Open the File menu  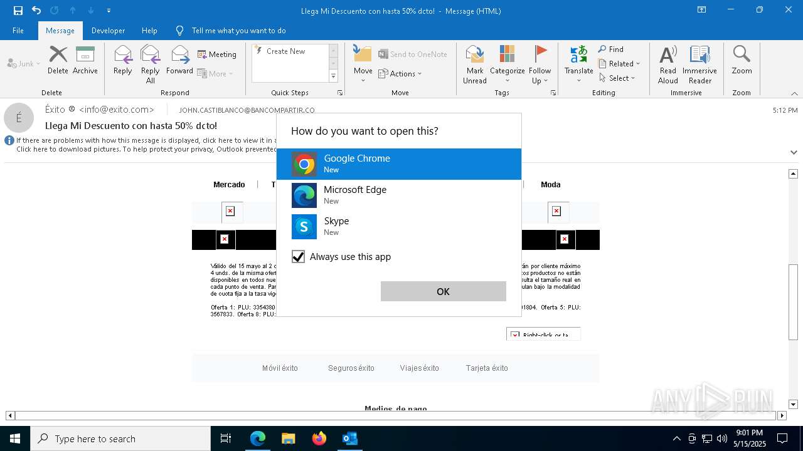[18, 31]
